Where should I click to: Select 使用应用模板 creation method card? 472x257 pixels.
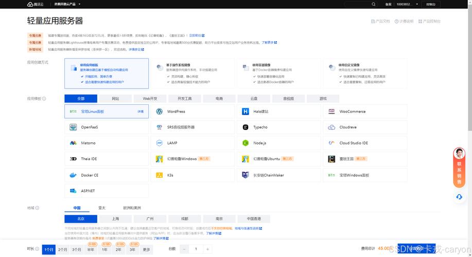click(107, 74)
